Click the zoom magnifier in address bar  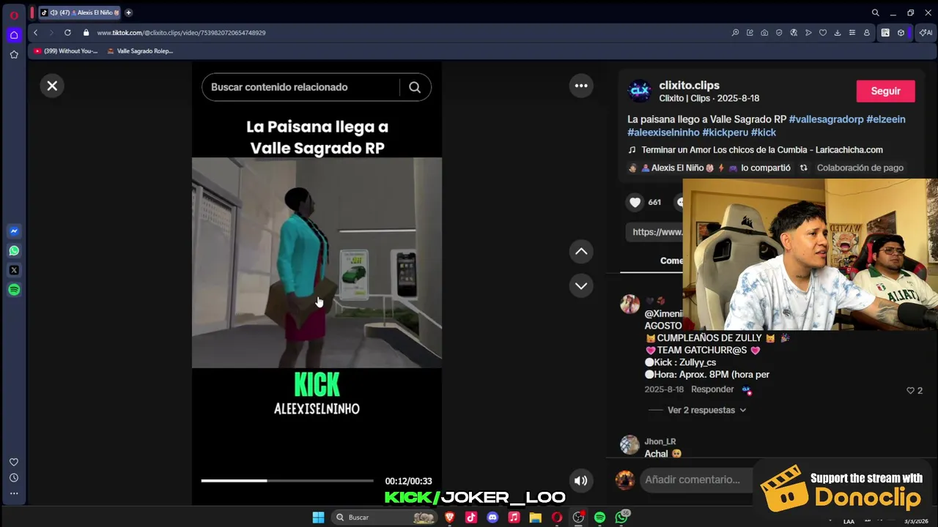click(735, 33)
